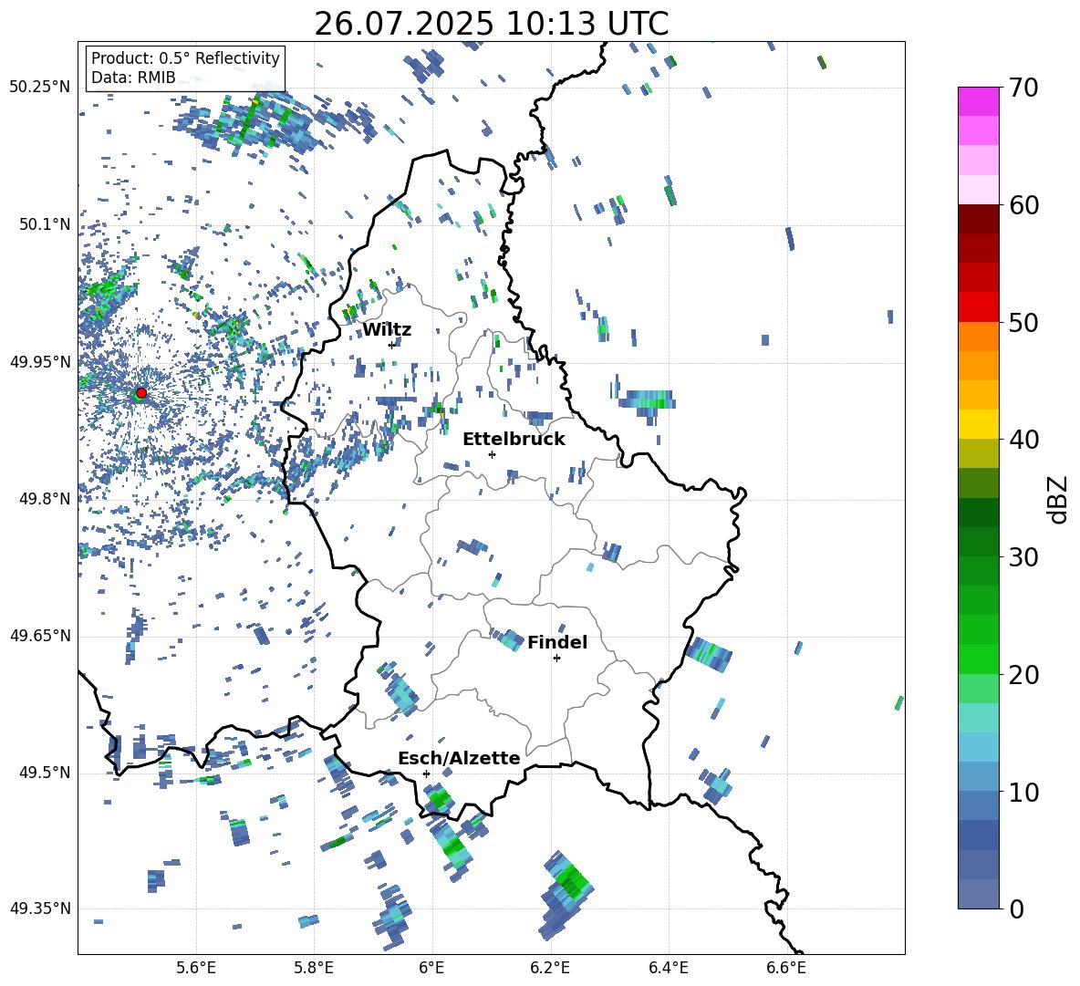Viewport: 1080px width, 986px height.
Task: Click the Findel location label
Action: [x=557, y=642]
